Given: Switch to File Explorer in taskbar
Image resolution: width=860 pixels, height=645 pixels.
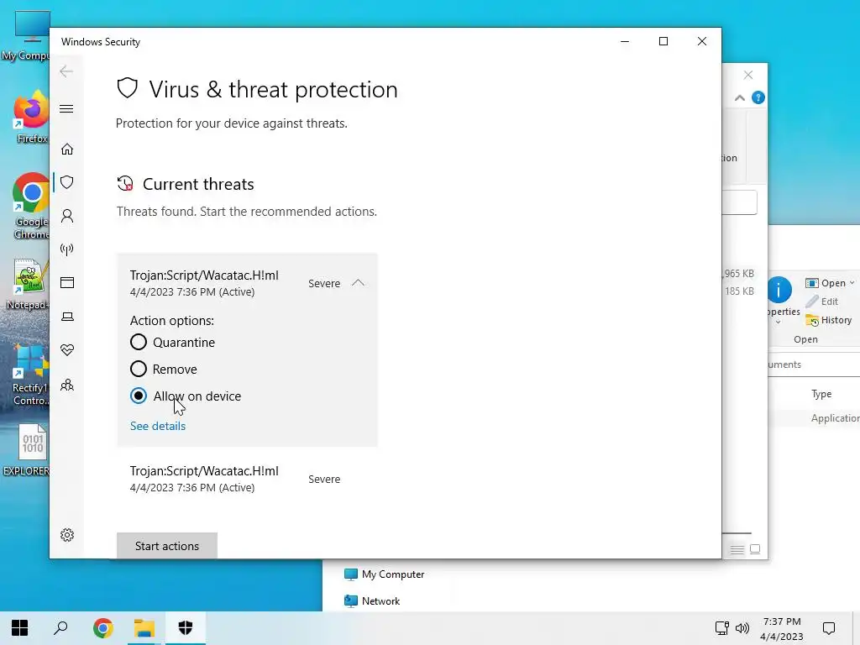Looking at the screenshot, I should (144, 628).
